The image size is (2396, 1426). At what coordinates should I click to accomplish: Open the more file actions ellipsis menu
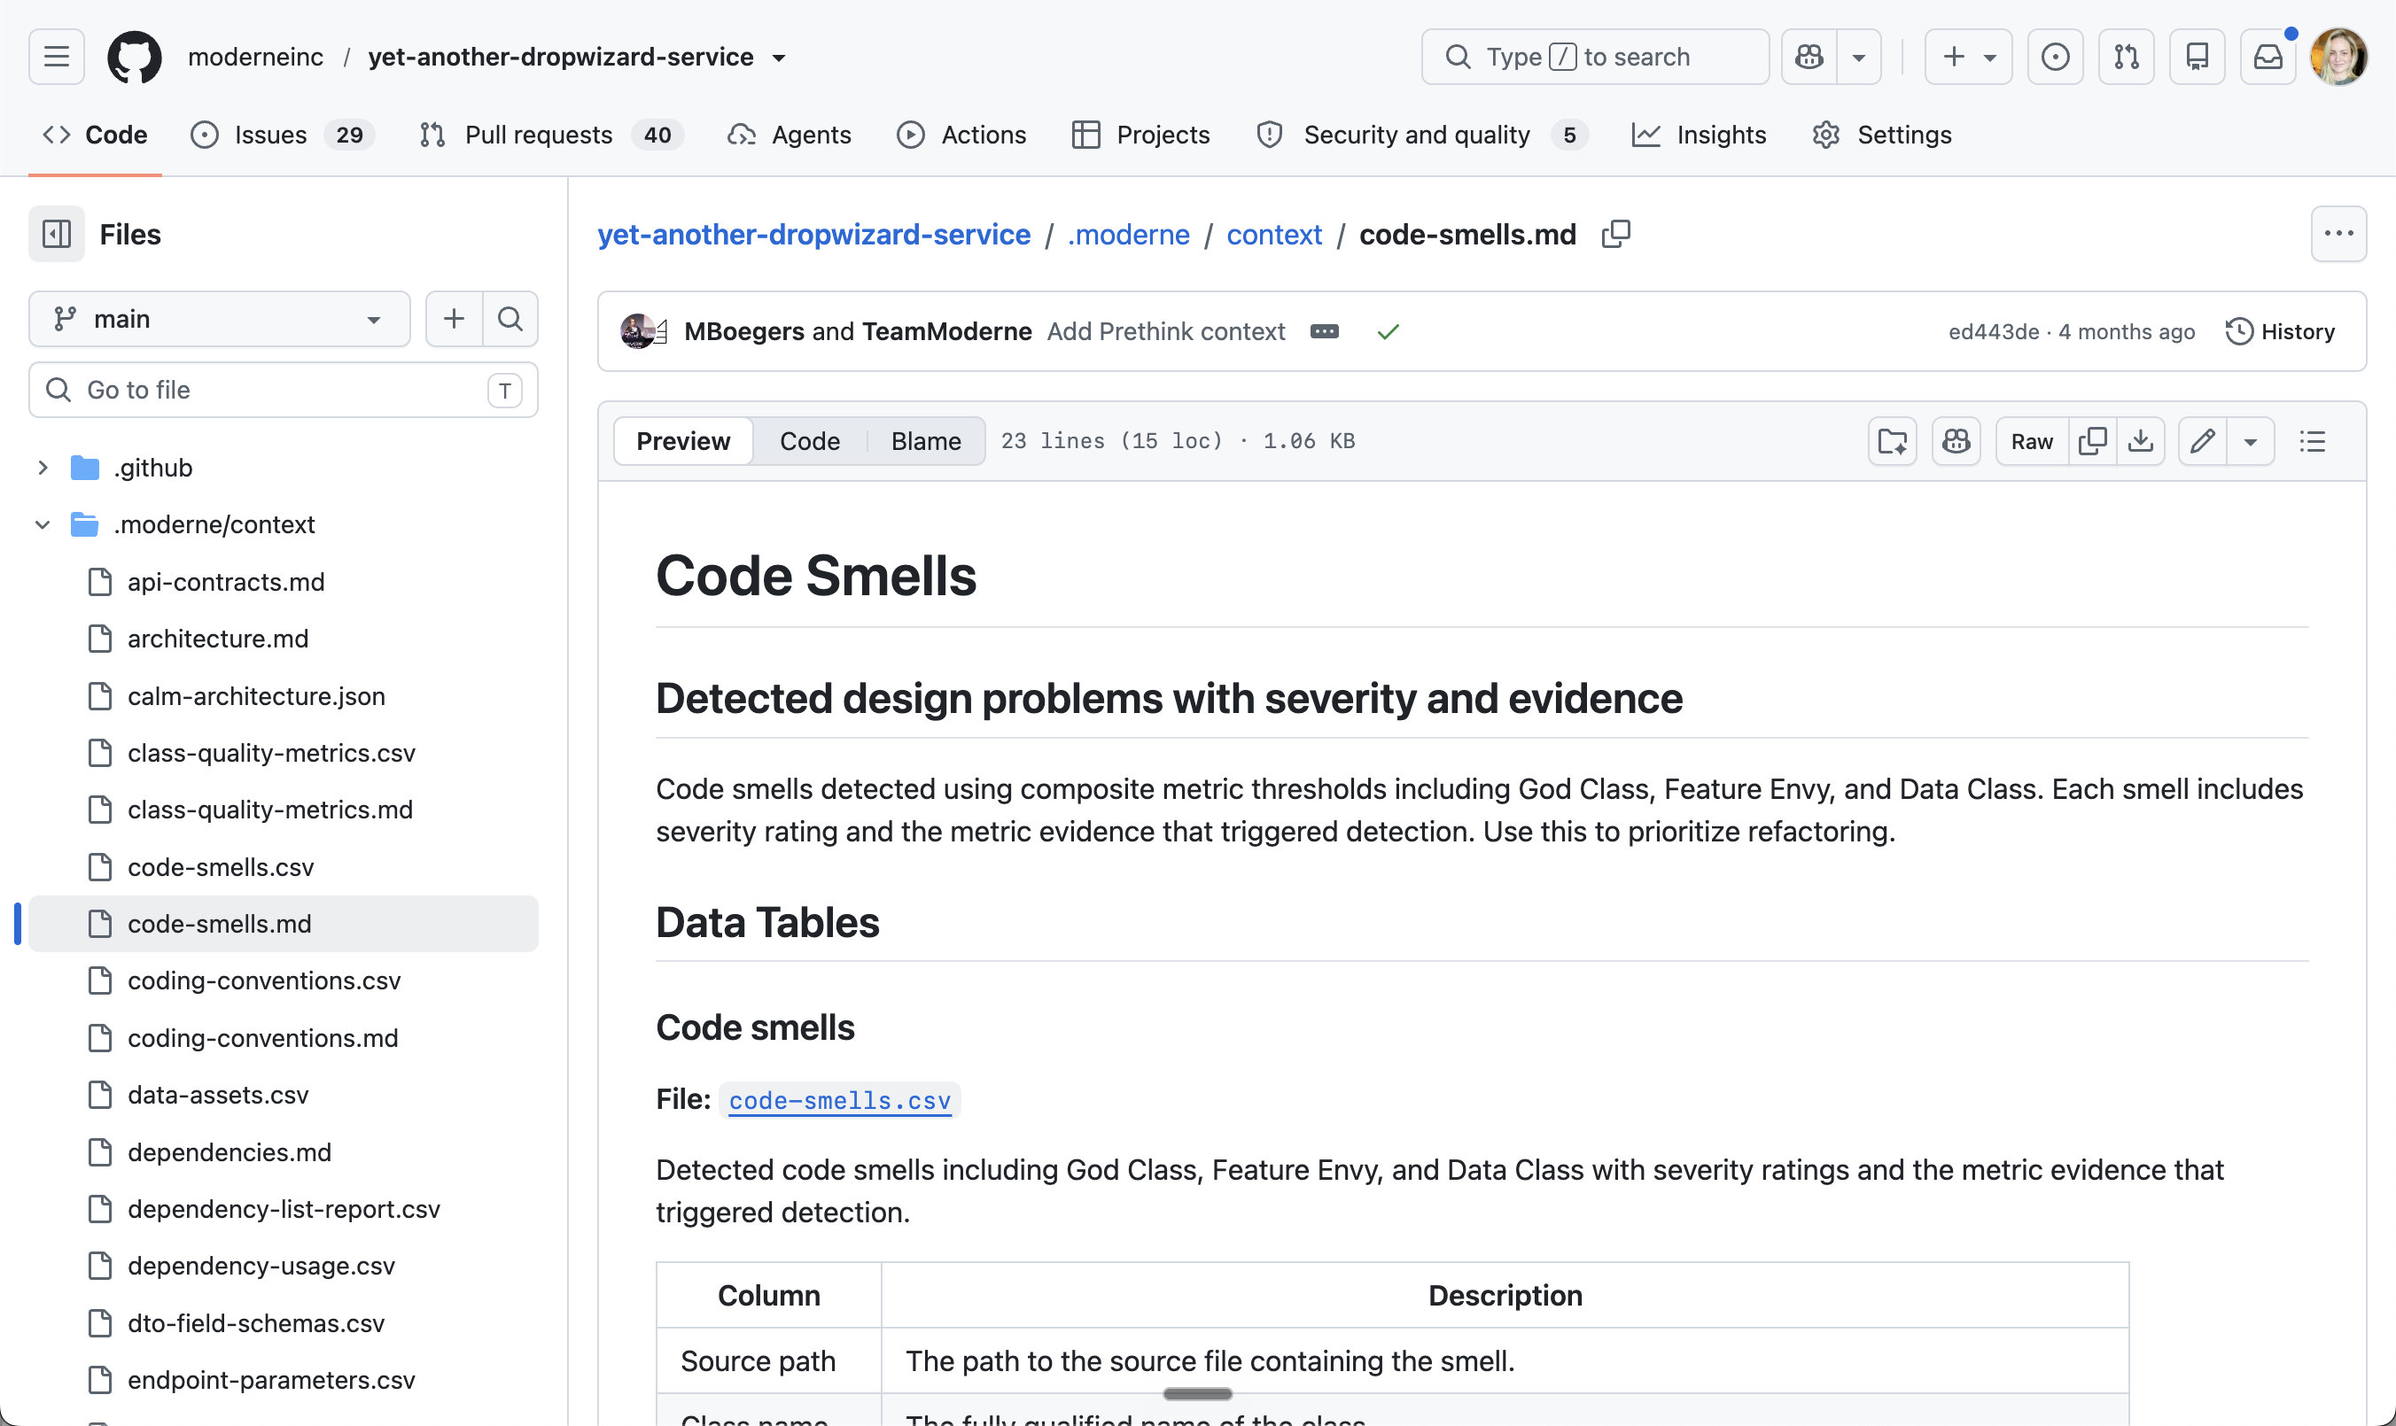point(2338,234)
